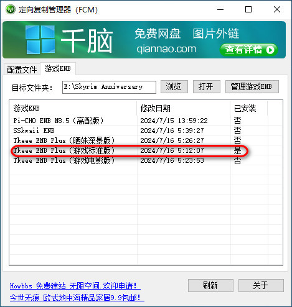
Task: Select the 游戏ENB tab
Action: pos(58,68)
